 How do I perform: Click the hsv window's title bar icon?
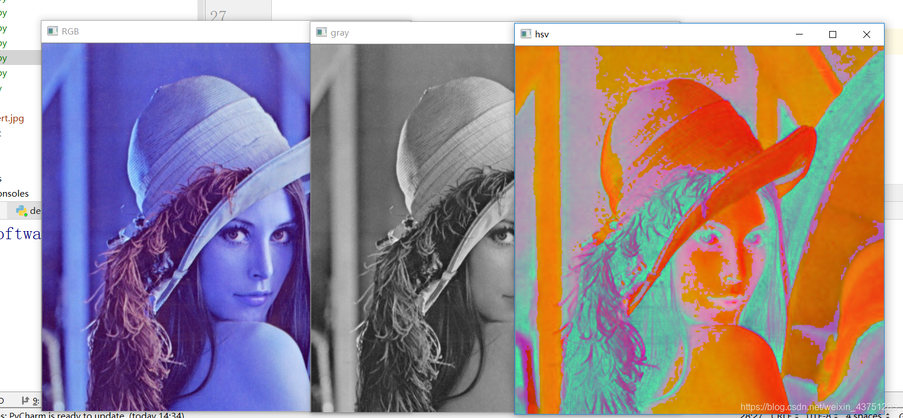point(525,34)
